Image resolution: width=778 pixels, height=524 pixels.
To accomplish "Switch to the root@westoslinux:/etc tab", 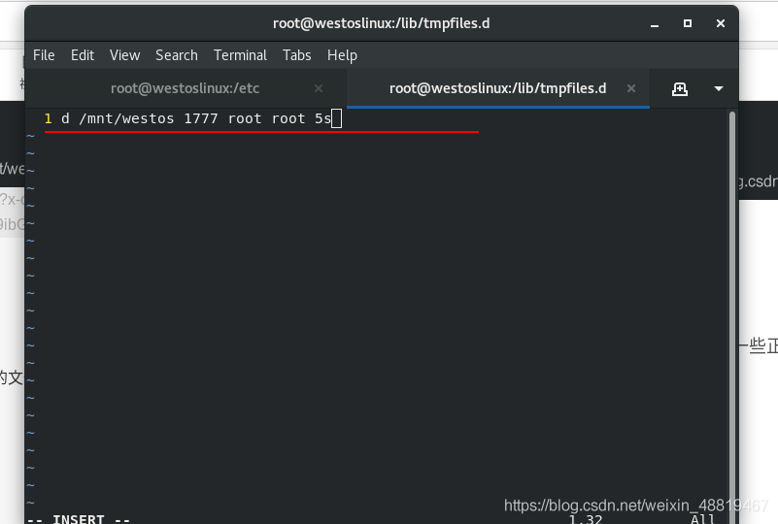I will [186, 88].
